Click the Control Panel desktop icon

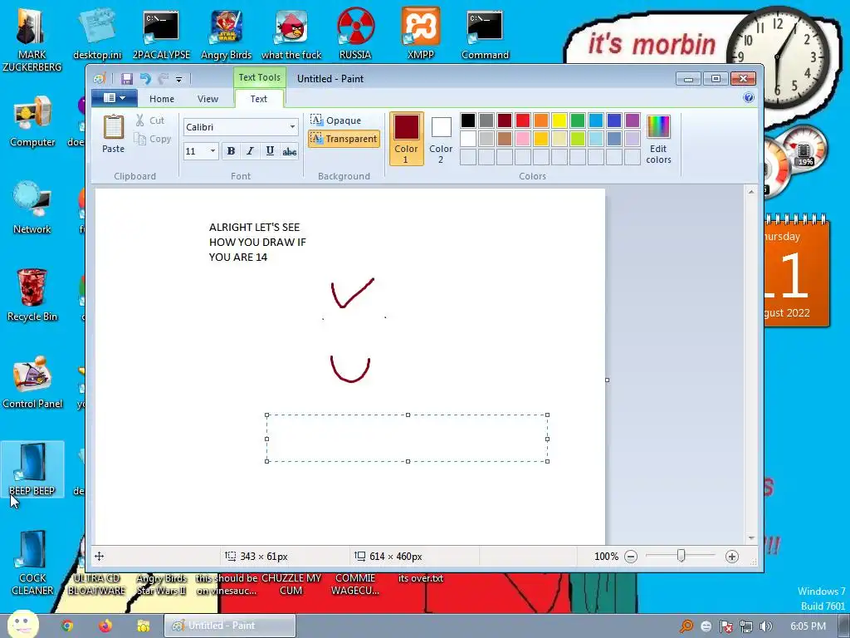tap(32, 382)
